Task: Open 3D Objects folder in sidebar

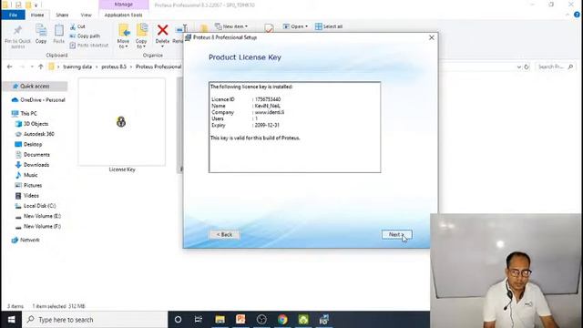Action: pyautogui.click(x=32, y=124)
